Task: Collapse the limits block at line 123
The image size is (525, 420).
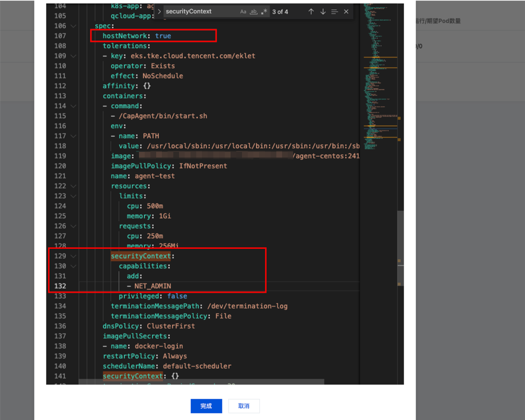Action: [73, 196]
